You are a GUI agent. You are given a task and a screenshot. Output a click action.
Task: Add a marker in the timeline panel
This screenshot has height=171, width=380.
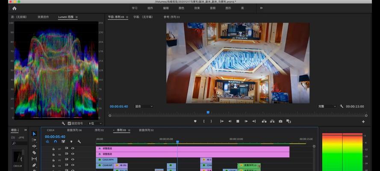point(71,142)
